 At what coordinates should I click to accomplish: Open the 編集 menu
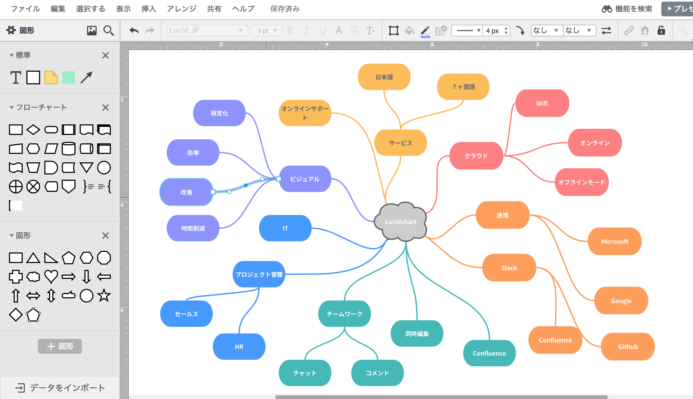(x=58, y=9)
